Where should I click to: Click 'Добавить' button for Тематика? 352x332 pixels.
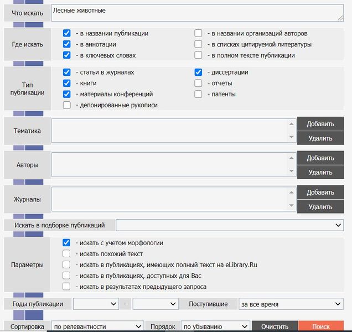320,124
